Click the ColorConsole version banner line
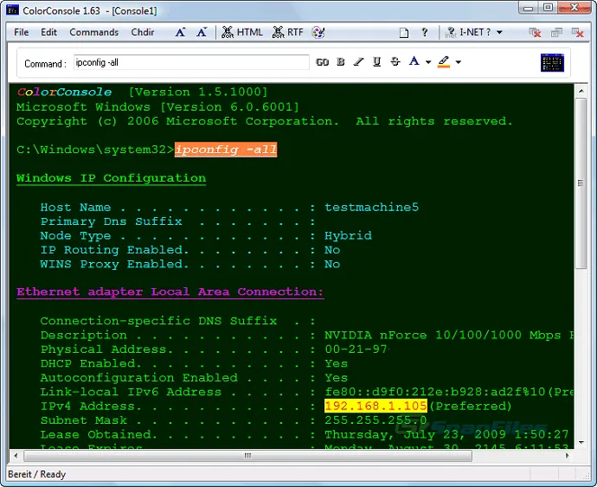The height and width of the screenshot is (487, 597). (x=143, y=93)
